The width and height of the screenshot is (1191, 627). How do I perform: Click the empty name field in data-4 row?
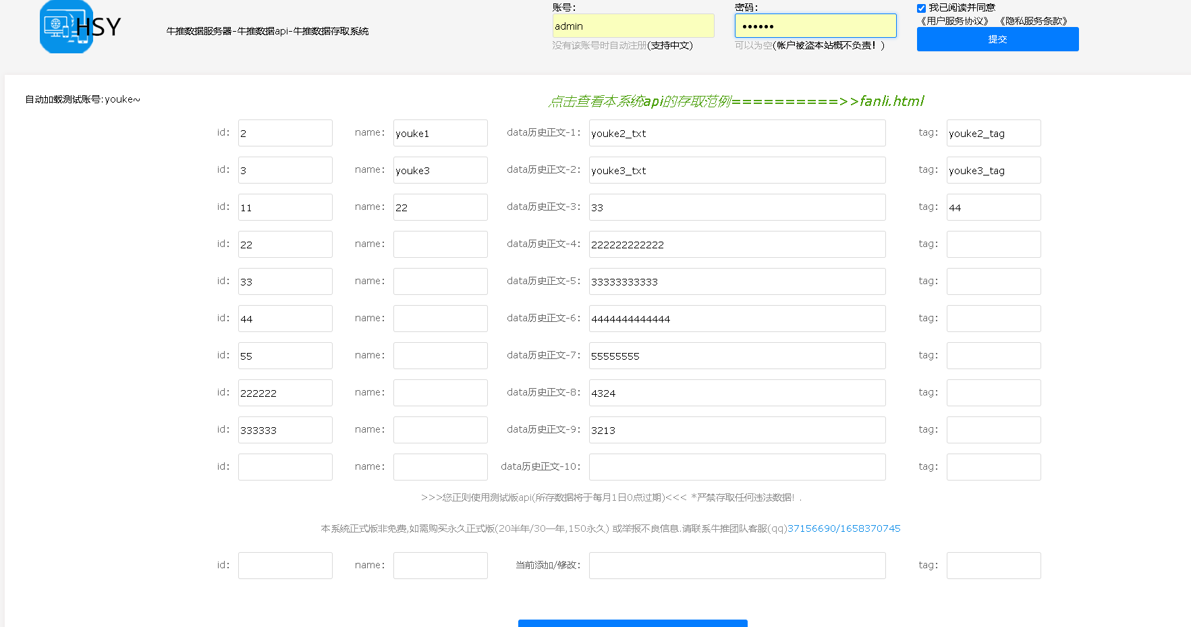(x=441, y=244)
